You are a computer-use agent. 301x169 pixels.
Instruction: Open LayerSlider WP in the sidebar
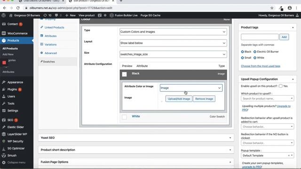17,134
